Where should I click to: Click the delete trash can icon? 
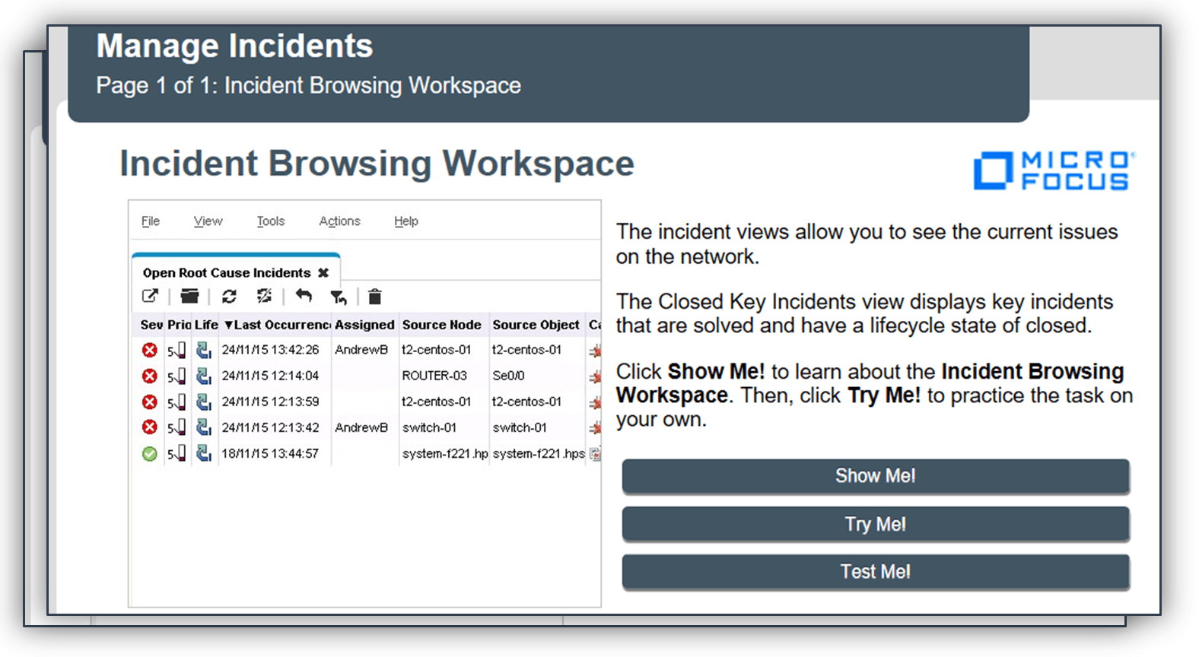pyautogui.click(x=375, y=297)
